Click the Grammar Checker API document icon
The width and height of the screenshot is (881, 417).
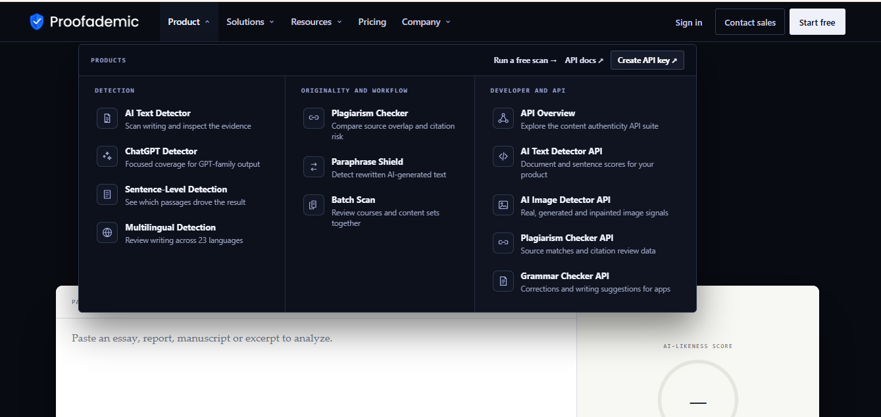click(x=503, y=281)
